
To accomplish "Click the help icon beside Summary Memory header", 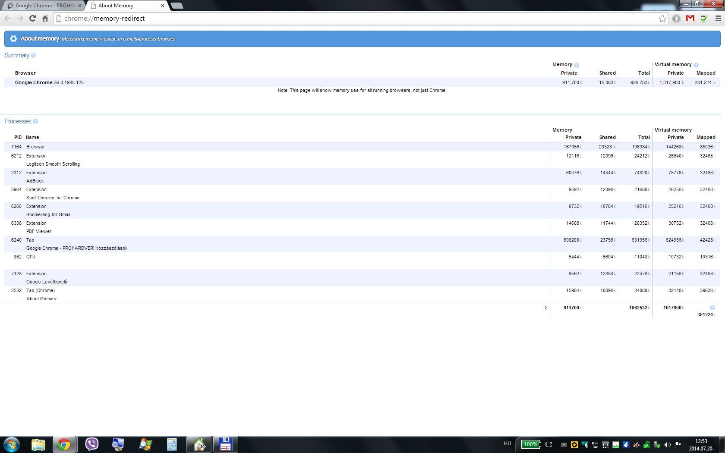I will click(577, 65).
